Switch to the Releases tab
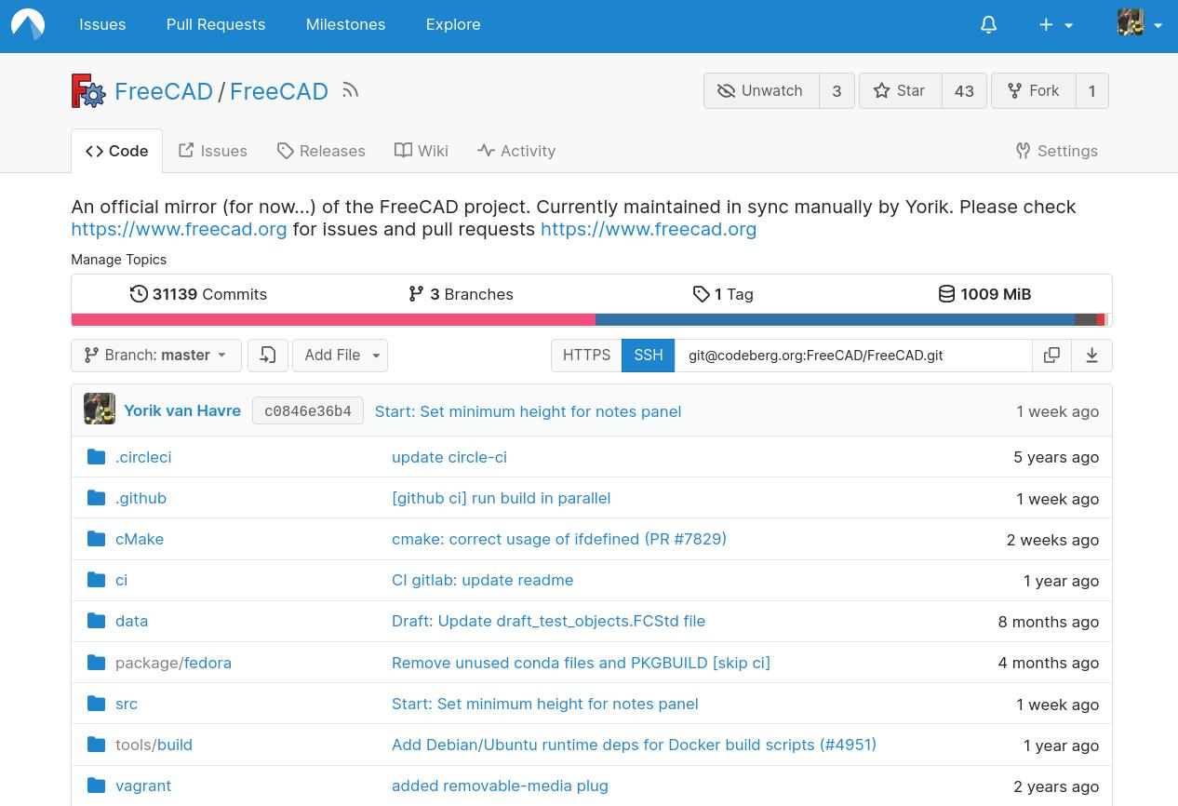This screenshot has height=806, width=1178. (x=321, y=151)
